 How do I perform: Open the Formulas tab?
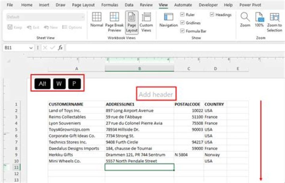(110, 5)
